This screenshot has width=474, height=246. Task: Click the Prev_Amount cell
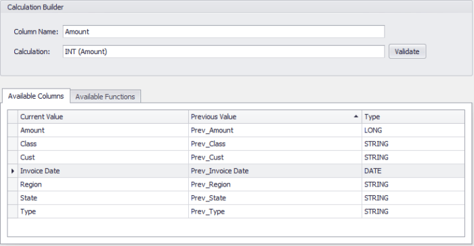click(x=275, y=130)
